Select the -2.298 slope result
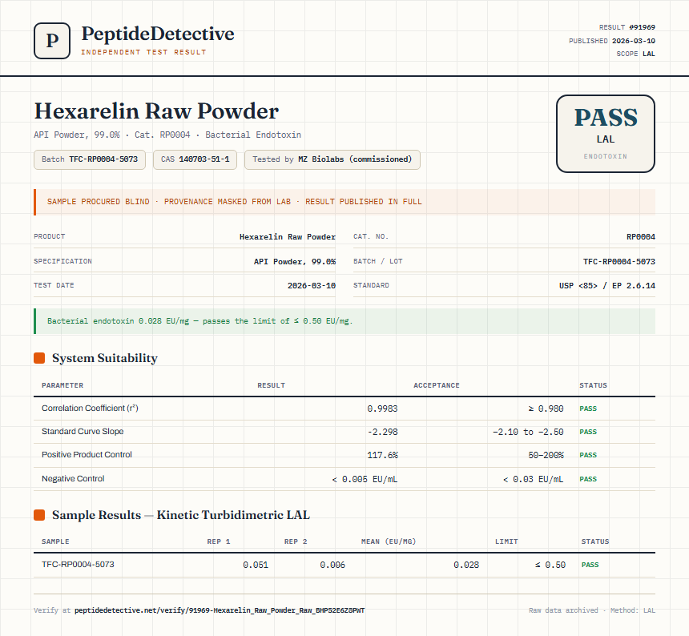 point(382,432)
